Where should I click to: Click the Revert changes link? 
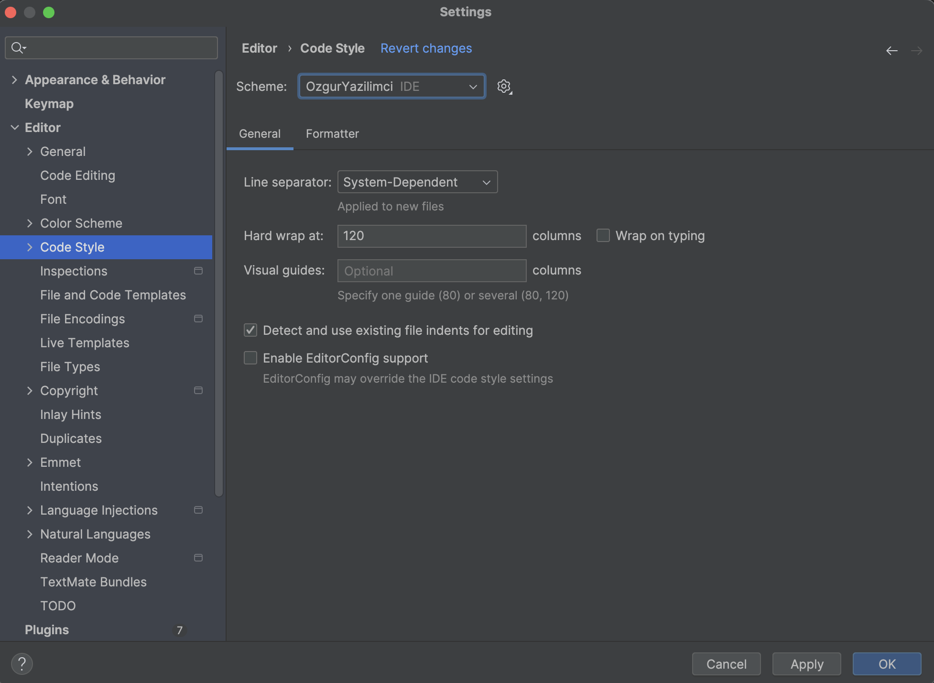426,48
